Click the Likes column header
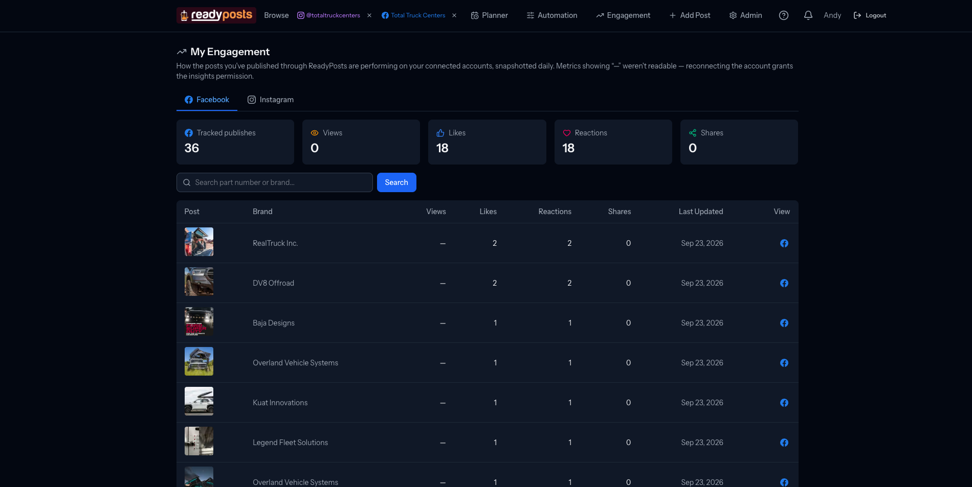The width and height of the screenshot is (972, 487). [x=488, y=212]
